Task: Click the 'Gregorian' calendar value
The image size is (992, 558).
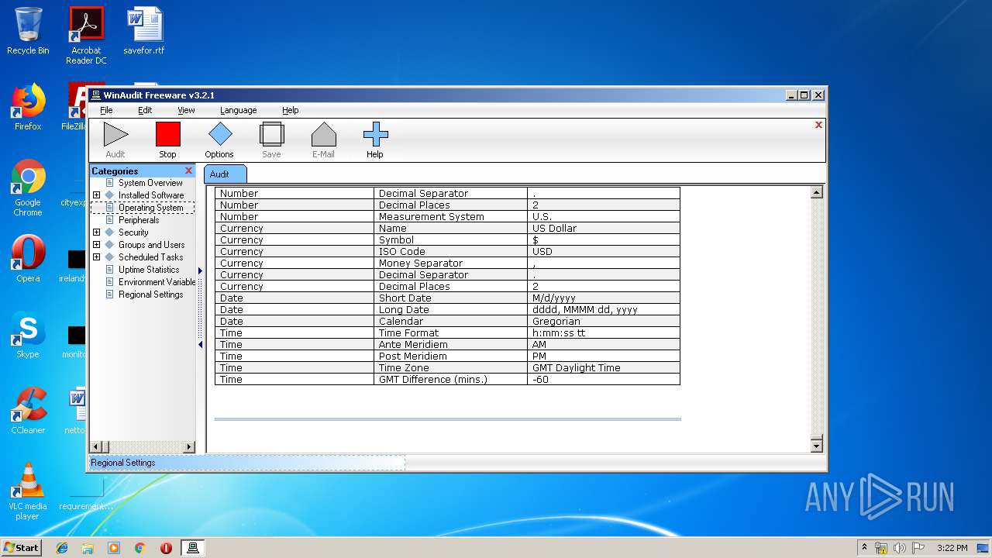Action: point(603,322)
